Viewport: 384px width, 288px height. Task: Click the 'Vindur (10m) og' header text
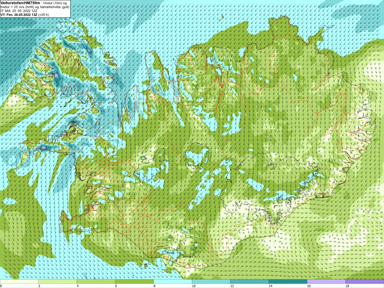tap(55, 3)
